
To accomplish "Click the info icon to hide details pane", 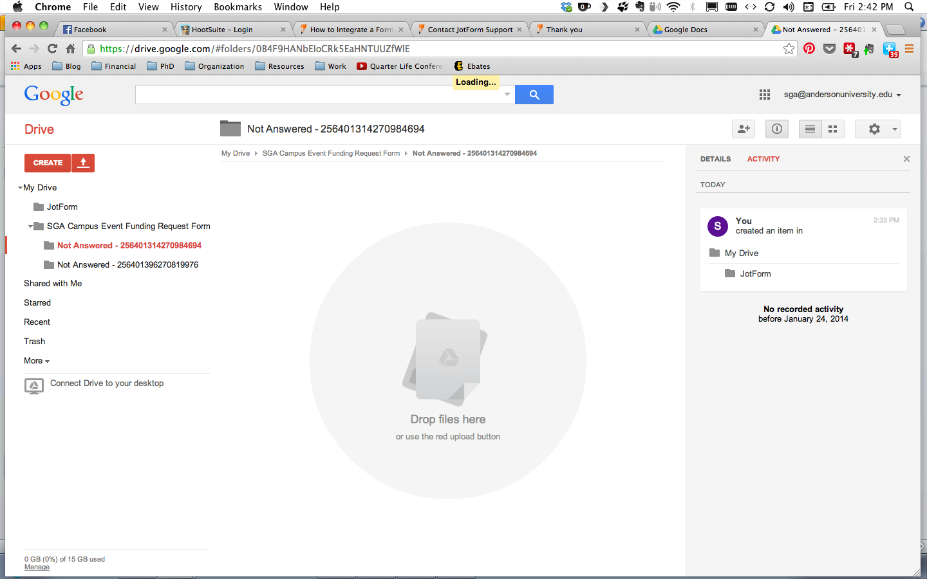I will 776,129.
